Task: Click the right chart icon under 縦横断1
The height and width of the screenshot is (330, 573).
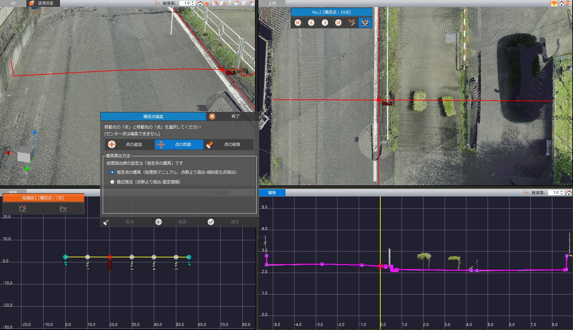Action: point(63,209)
